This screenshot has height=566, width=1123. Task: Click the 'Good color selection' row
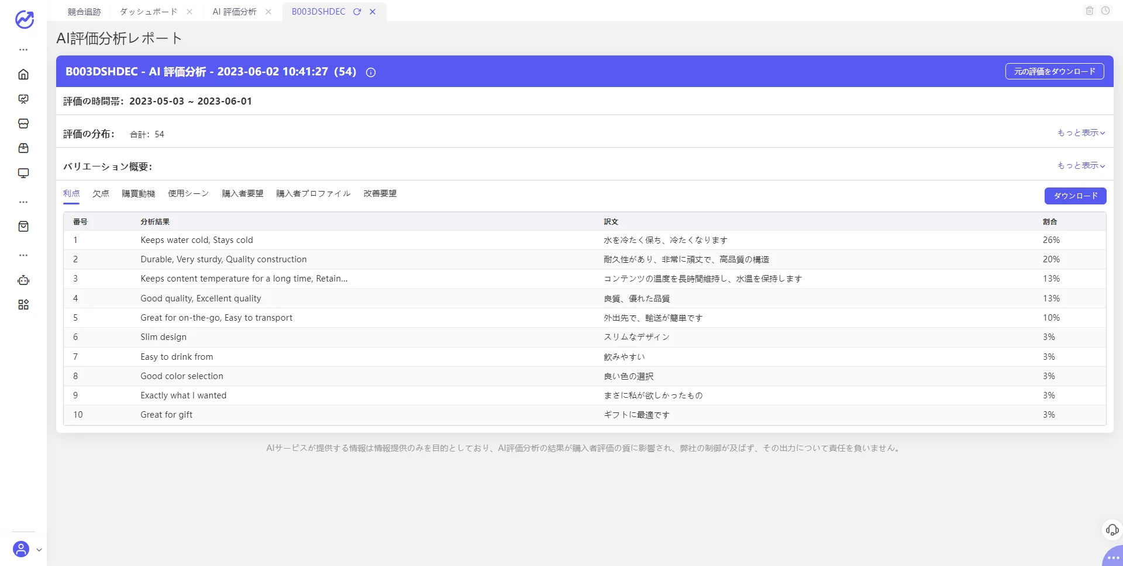585,376
